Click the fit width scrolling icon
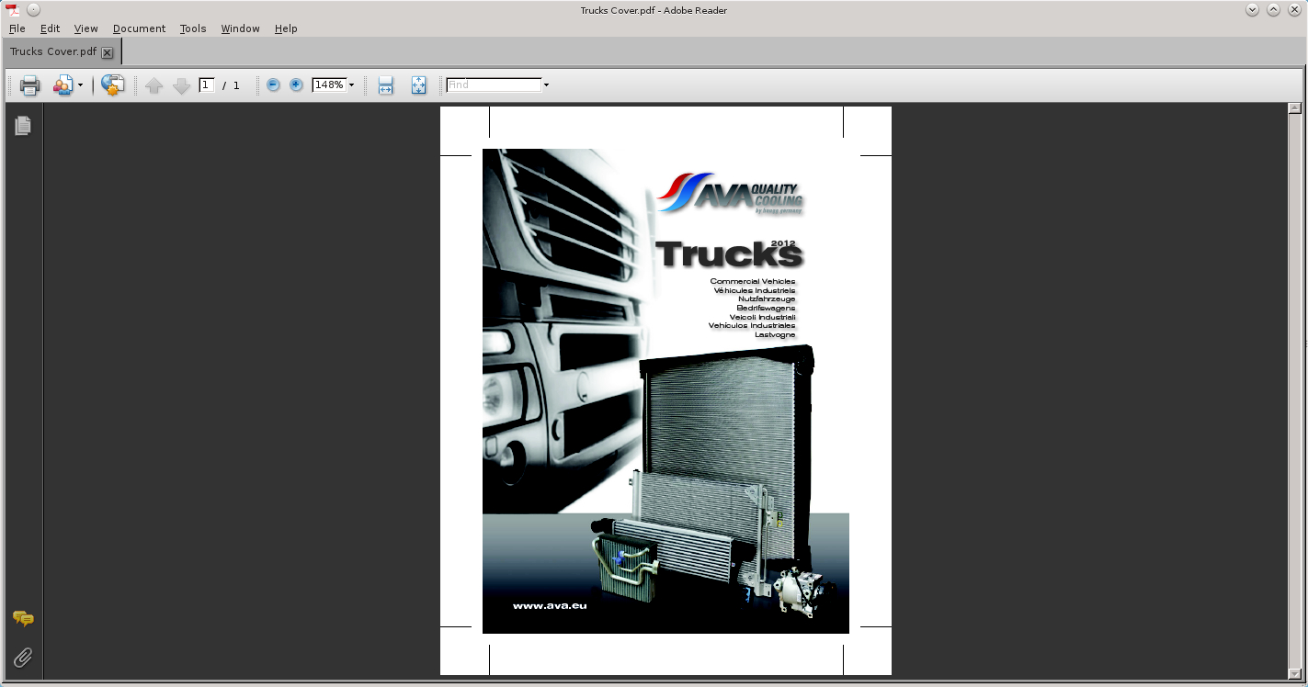The height and width of the screenshot is (687, 1308). tap(386, 85)
